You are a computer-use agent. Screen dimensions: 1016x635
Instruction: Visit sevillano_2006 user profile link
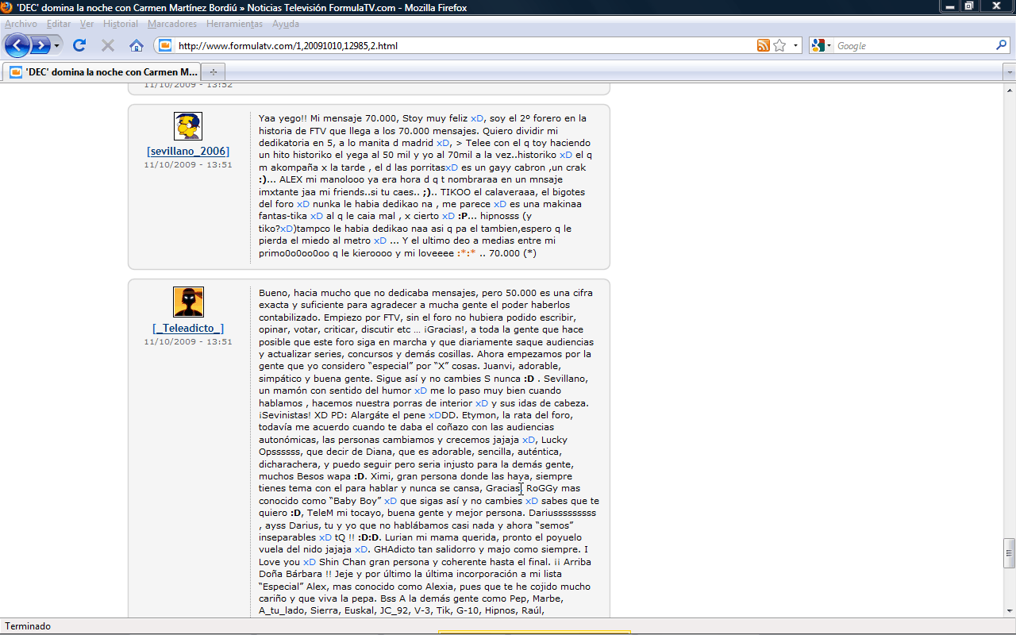pos(188,151)
